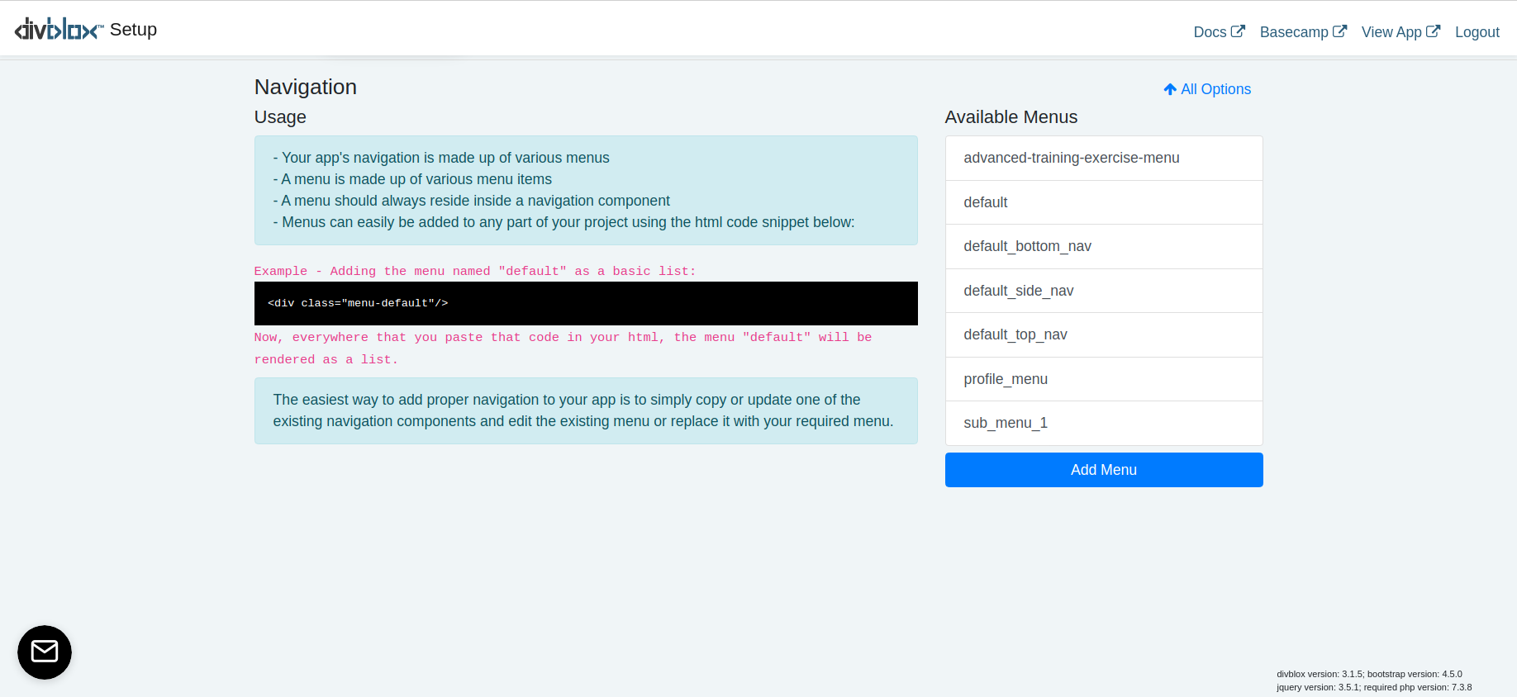This screenshot has height=697, width=1517.
Task: Open the default_top_nav menu
Action: tap(1104, 334)
